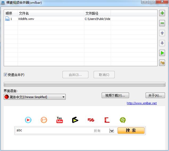
Task: Select the red 56 video site icon
Action: [91, 120]
